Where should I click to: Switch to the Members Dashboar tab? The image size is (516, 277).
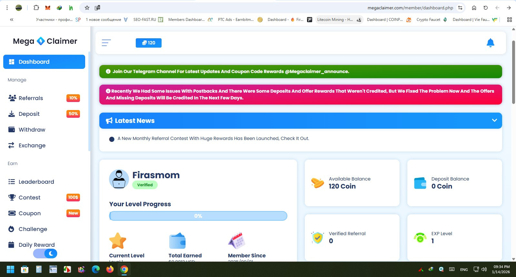coord(190,20)
